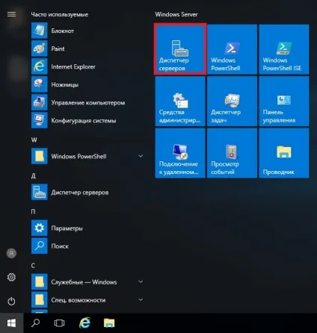Open the Подключение к удаленному tile
Image resolution: width=317 pixels, height=333 pixels.
[180, 153]
